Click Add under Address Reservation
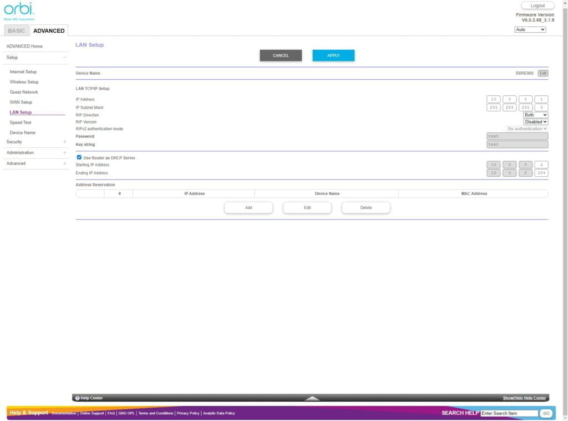The image size is (568, 421). click(248, 208)
